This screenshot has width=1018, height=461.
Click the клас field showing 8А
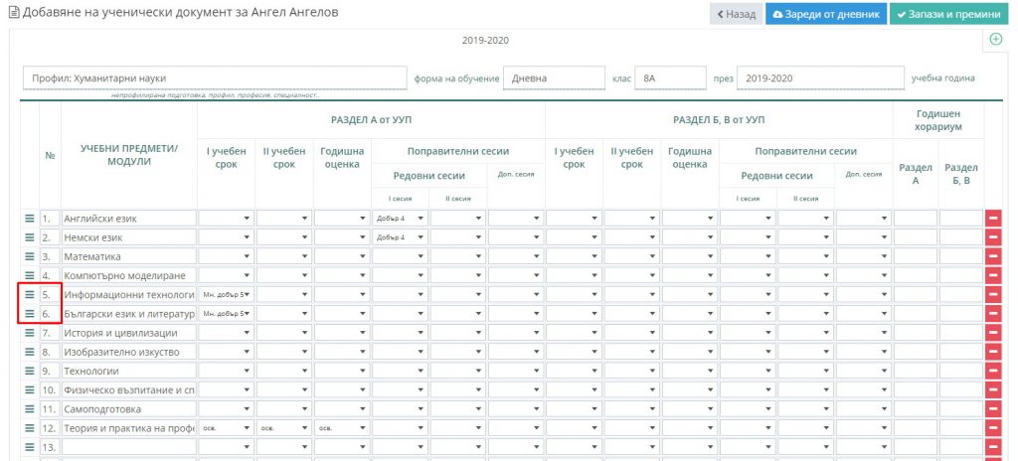tap(670, 77)
